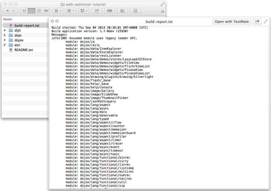Viewport: 271px width, 191px height.
Task: Select the dojox folder name
Action: (19, 40)
